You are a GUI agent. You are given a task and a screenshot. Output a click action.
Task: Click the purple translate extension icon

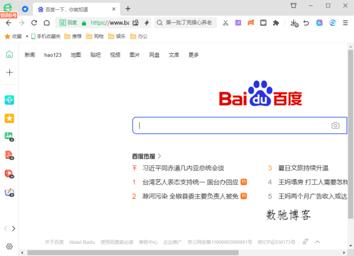click(x=238, y=23)
